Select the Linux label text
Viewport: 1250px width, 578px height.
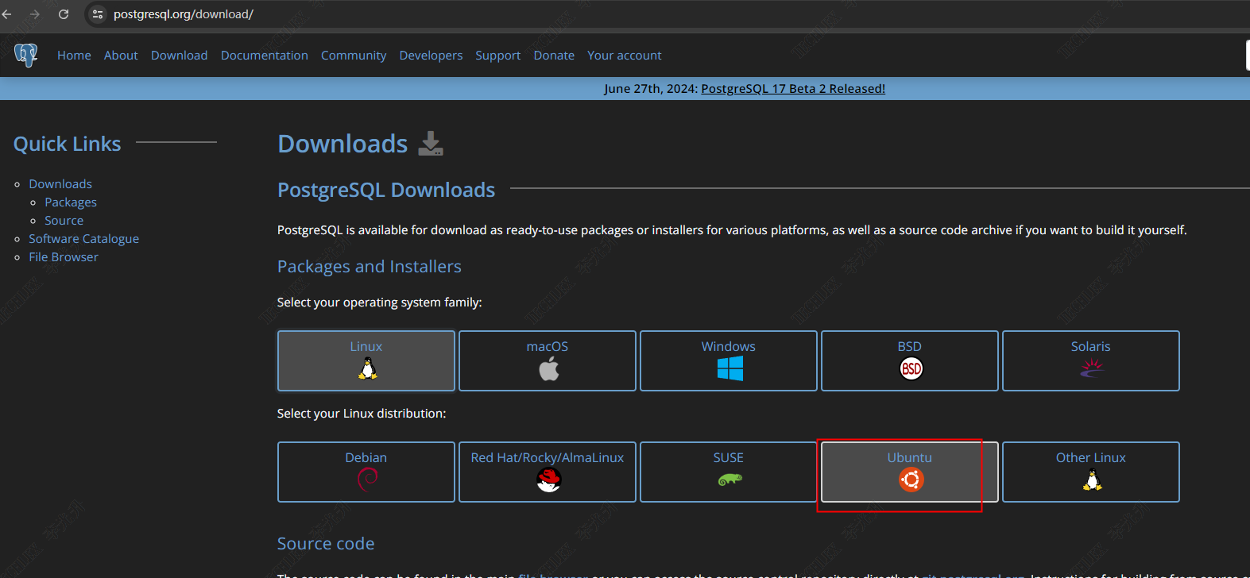coord(366,347)
